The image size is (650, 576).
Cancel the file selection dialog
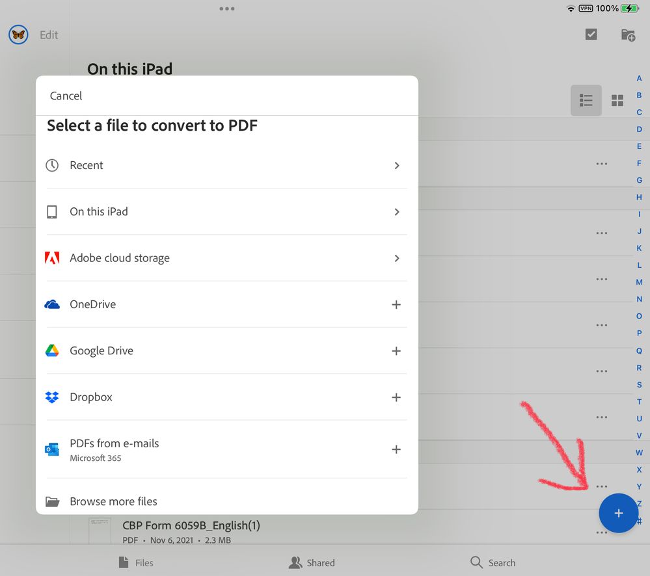pyautogui.click(x=66, y=96)
